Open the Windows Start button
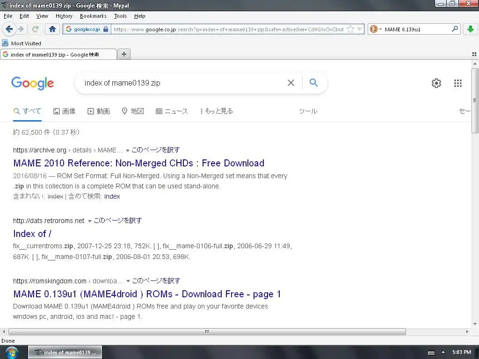479x359 pixels. click(x=12, y=352)
